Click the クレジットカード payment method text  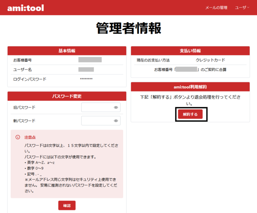(x=210, y=60)
